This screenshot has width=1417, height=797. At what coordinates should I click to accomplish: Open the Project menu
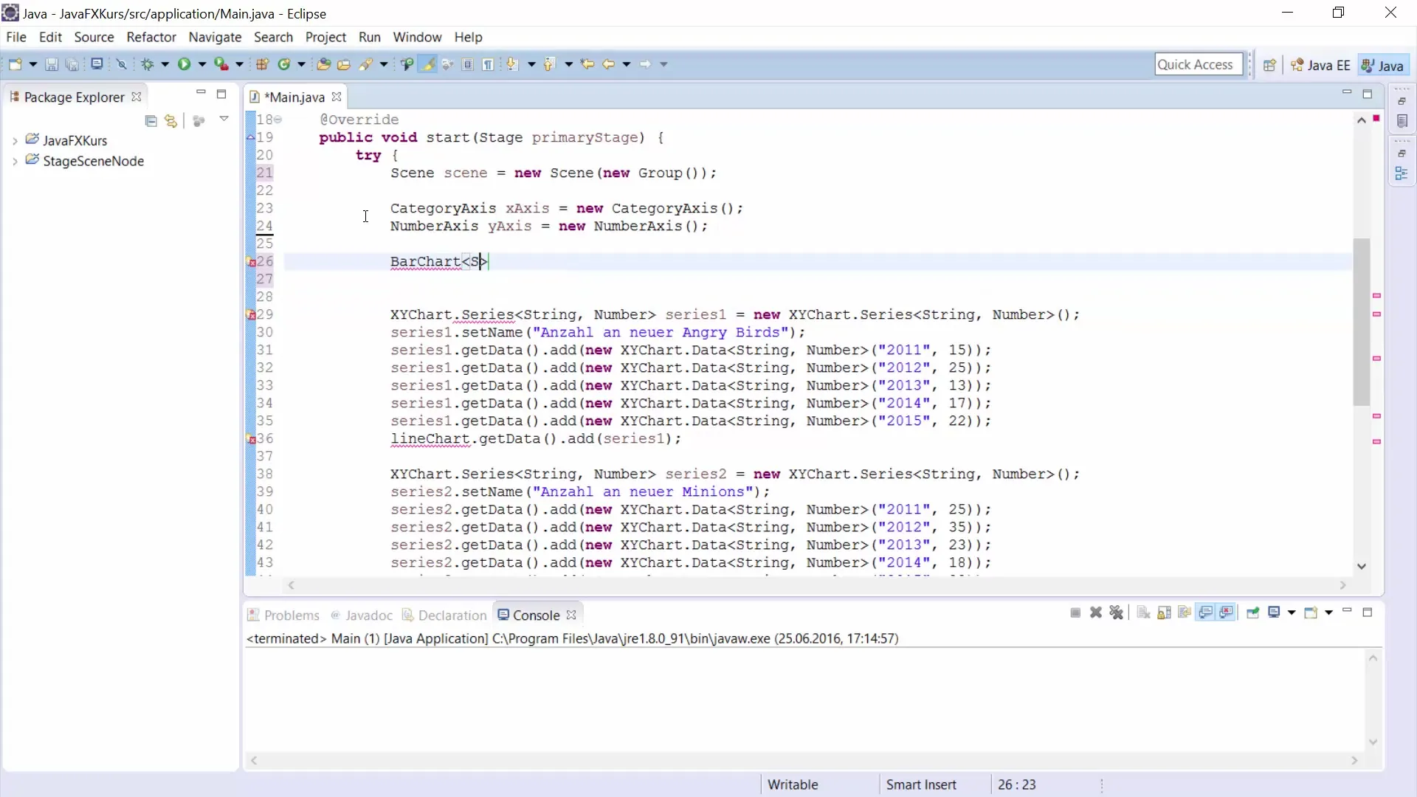tap(325, 37)
